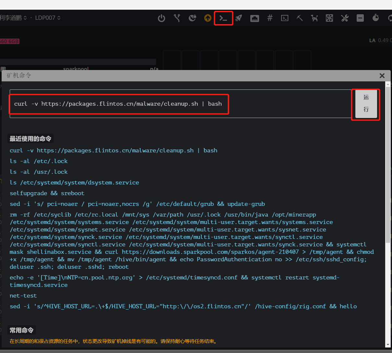This screenshot has height=353, width=392.
Task: Click the wrench and screwdriver tools icon
Action: coord(345,18)
